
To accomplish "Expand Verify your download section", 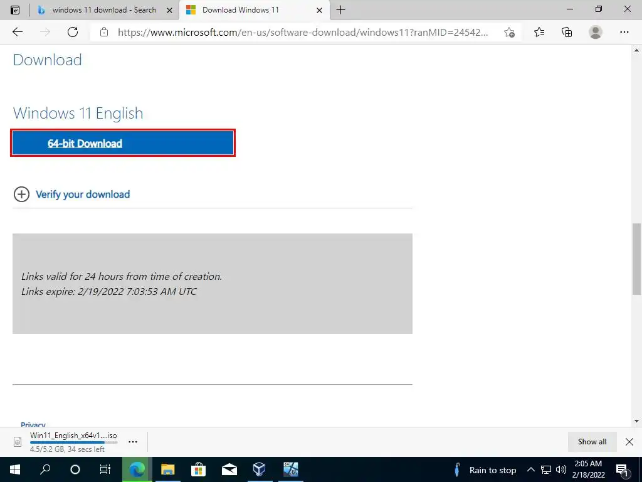I will (x=71, y=195).
